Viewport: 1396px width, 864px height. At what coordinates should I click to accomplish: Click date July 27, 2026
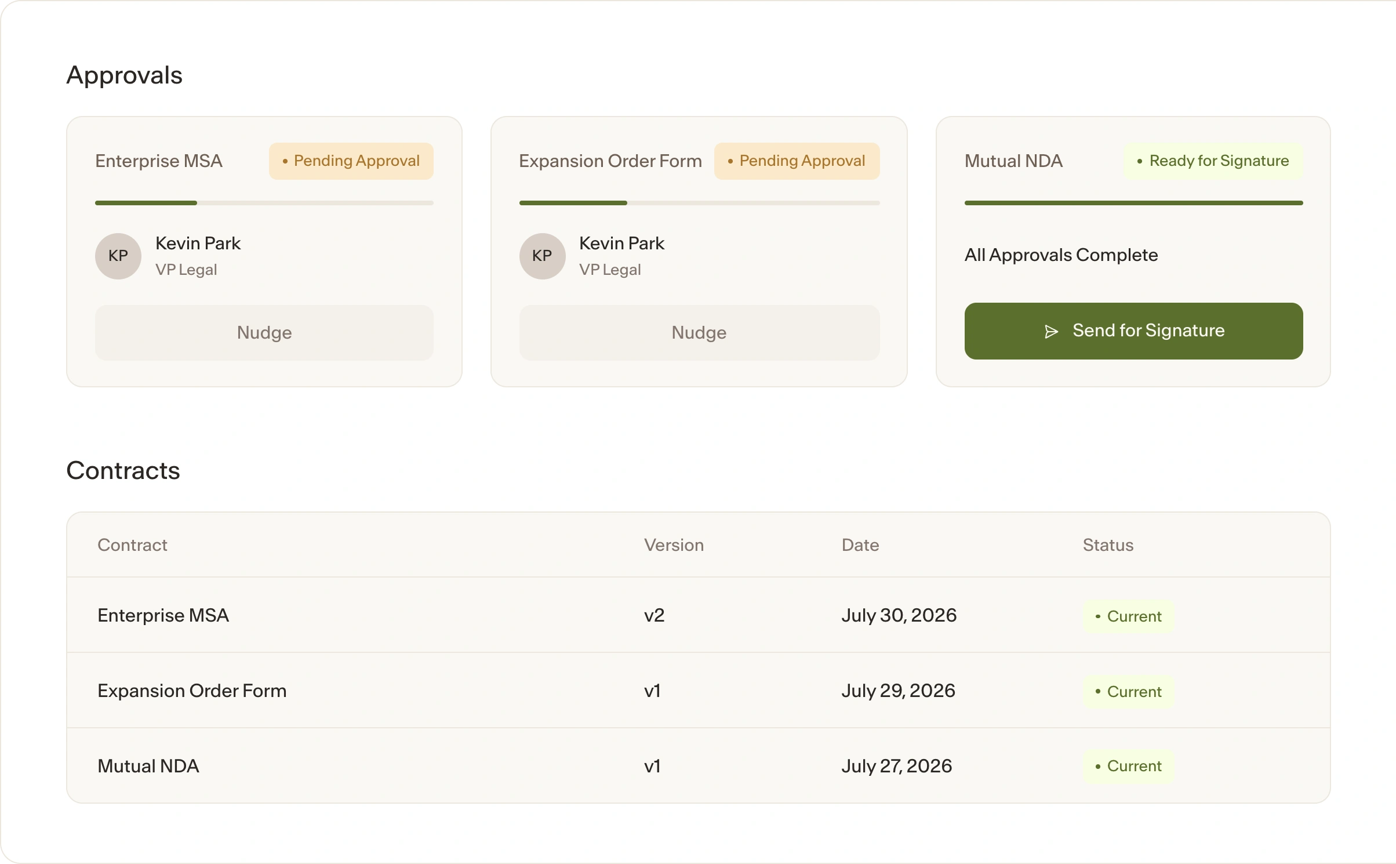tap(896, 766)
